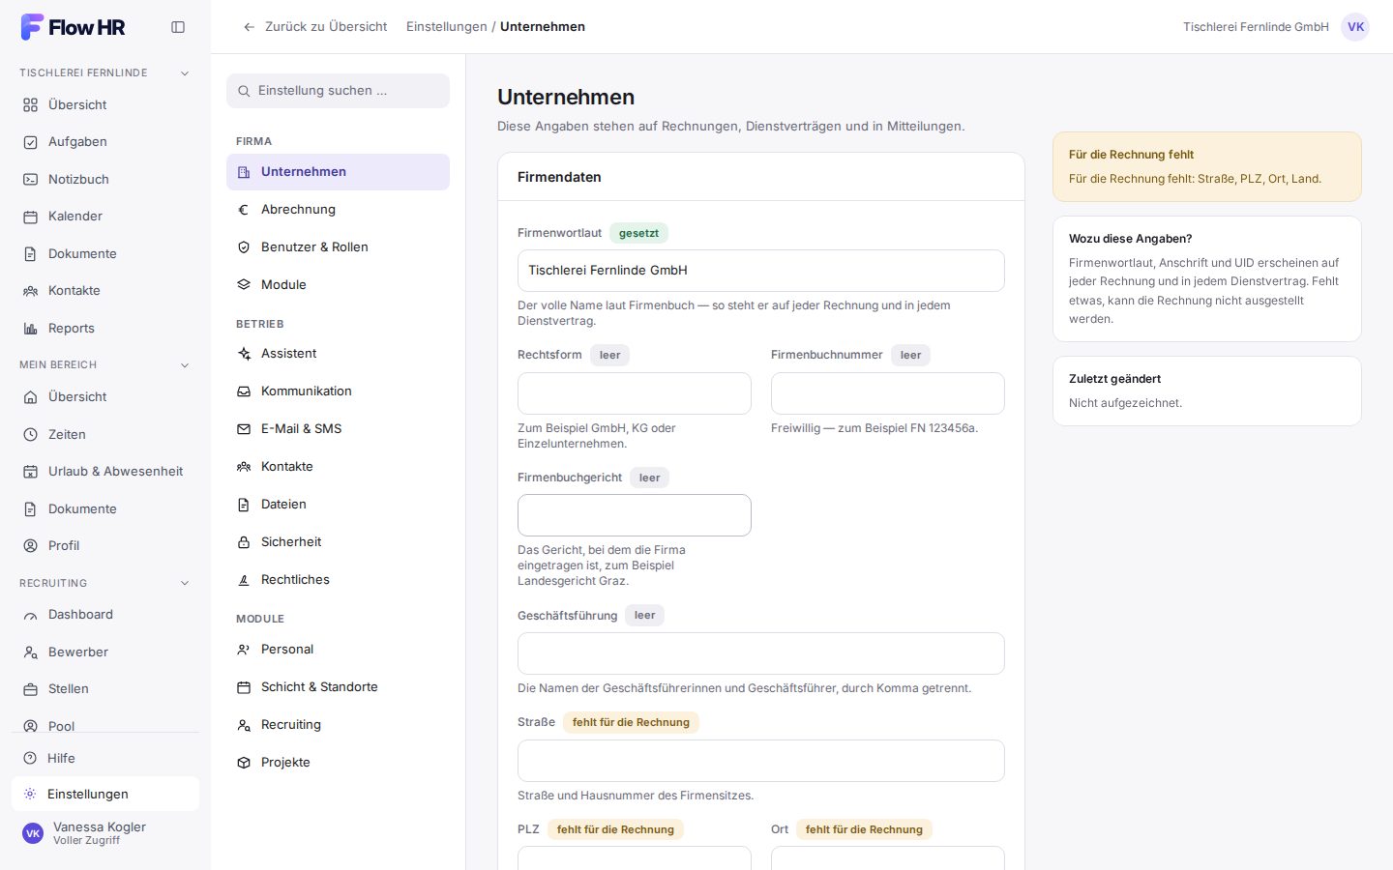Click the Abrechnung euro icon

point(244,210)
